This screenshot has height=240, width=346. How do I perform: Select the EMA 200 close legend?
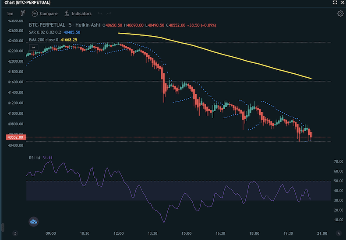pyautogui.click(x=43, y=40)
